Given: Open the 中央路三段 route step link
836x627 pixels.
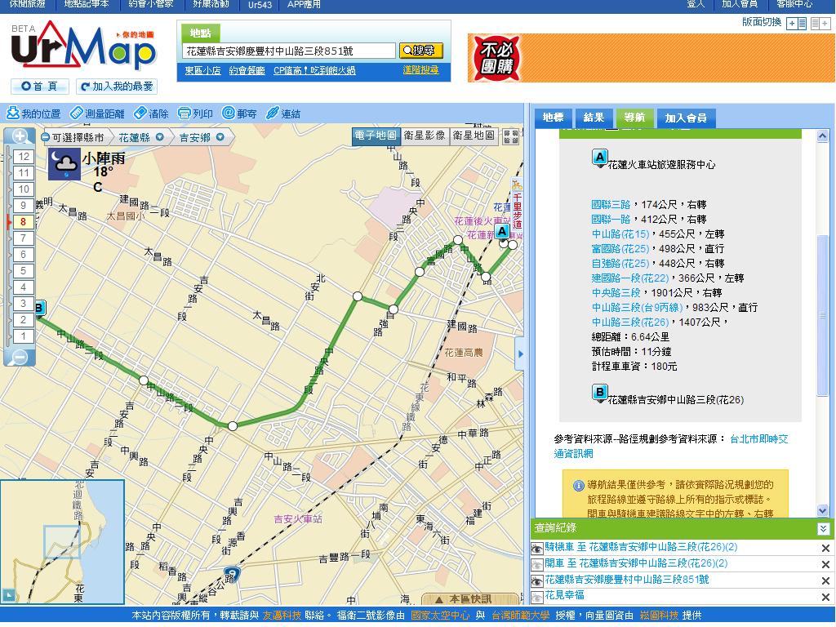Looking at the screenshot, I should click(x=616, y=292).
